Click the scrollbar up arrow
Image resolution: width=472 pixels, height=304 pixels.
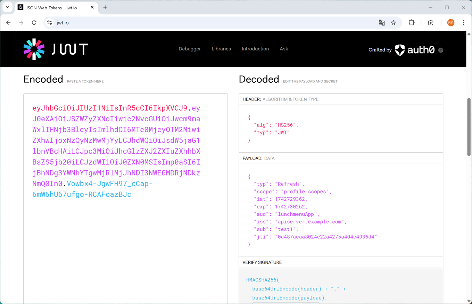tap(469, 34)
